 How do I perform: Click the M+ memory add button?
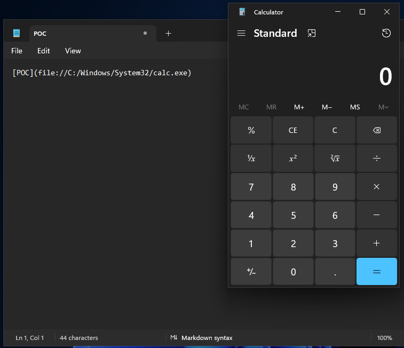[299, 107]
